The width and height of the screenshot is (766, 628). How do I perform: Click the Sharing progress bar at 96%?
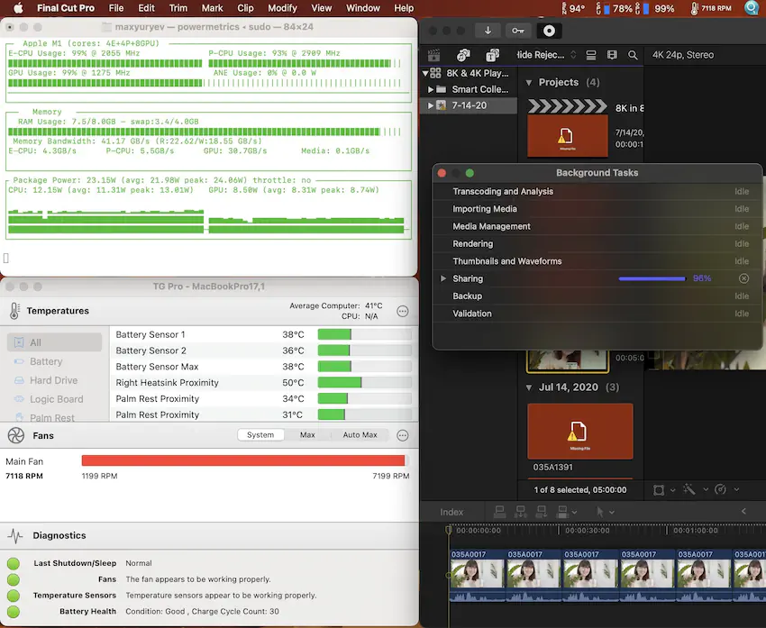pos(652,278)
